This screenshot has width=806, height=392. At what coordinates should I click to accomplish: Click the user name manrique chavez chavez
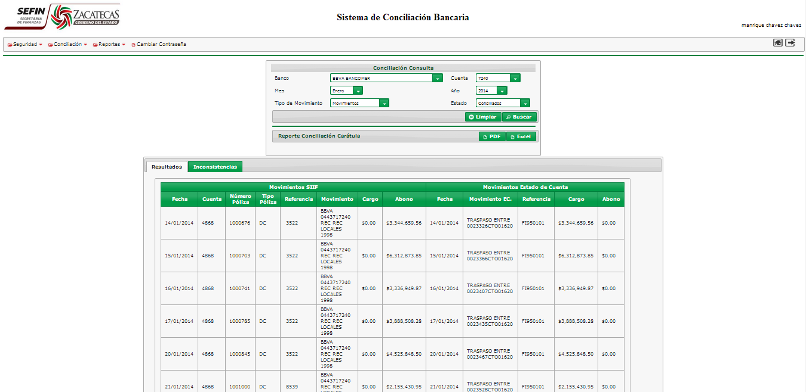[x=771, y=25]
